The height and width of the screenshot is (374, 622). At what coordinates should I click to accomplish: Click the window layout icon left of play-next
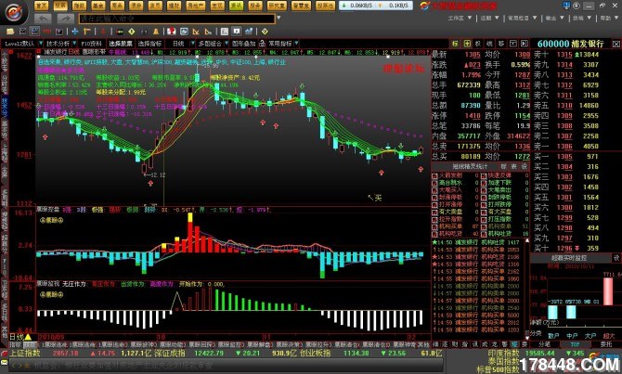coord(512,44)
